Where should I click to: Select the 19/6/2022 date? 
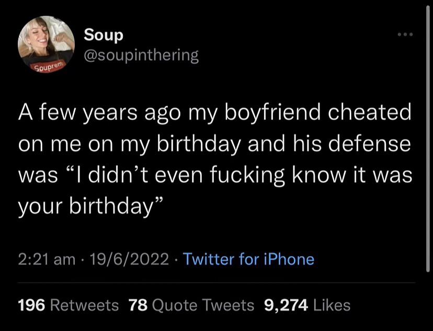click(x=128, y=259)
